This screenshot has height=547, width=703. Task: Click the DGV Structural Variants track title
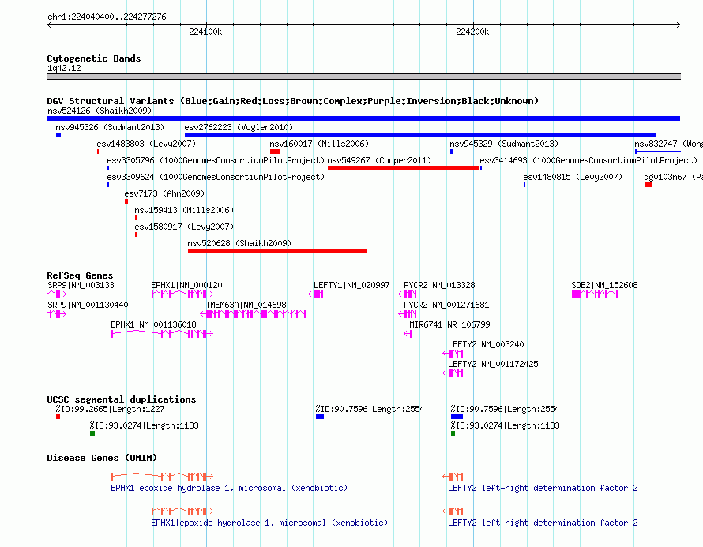pos(293,101)
